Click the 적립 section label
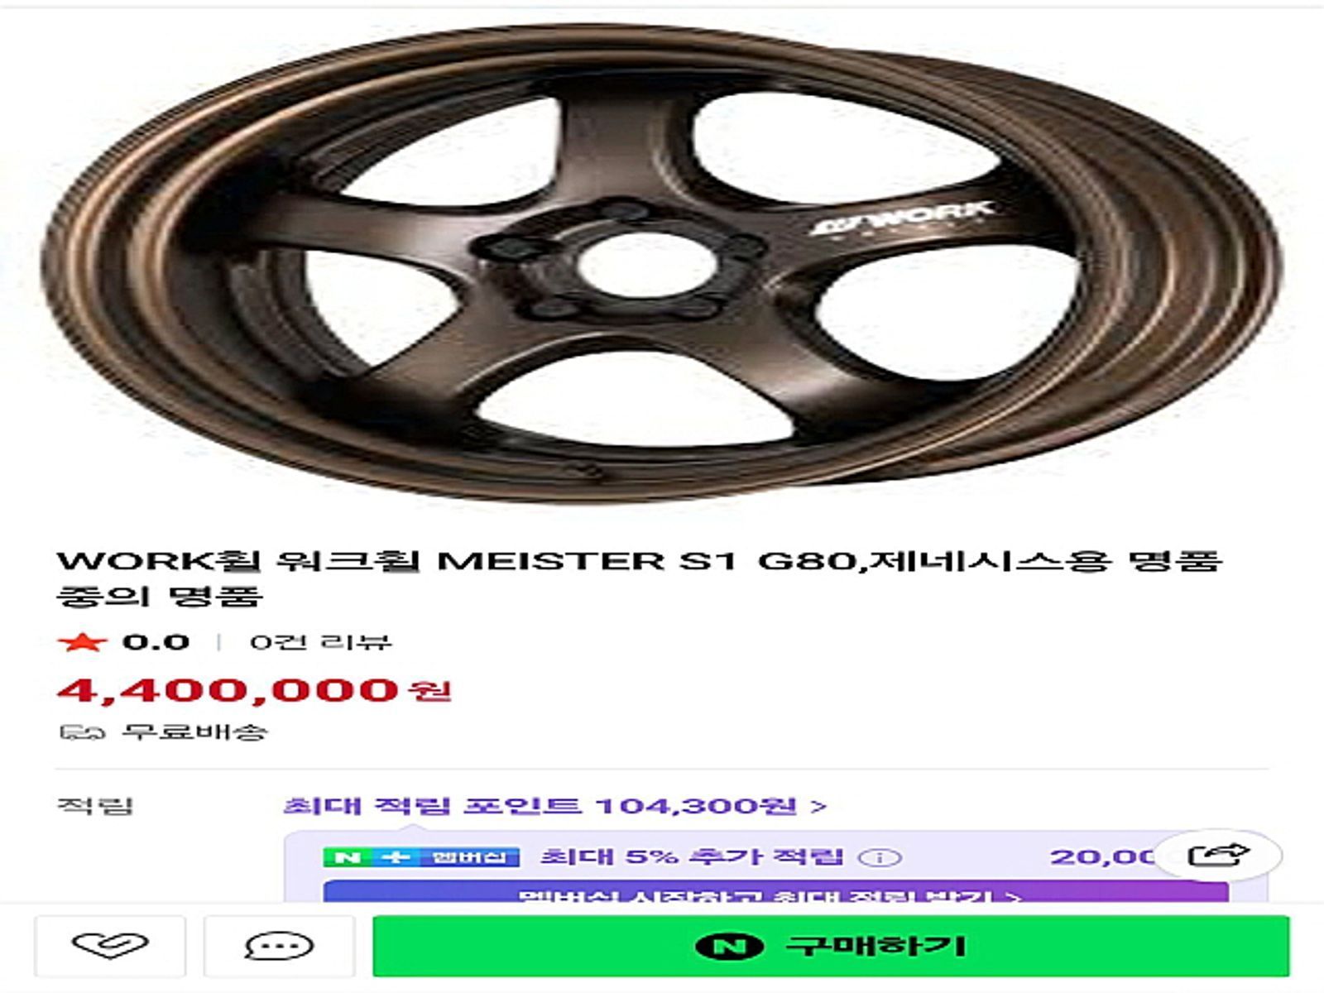 tap(94, 806)
